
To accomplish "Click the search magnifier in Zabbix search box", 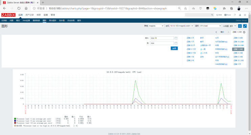I will click(x=212, y=15).
